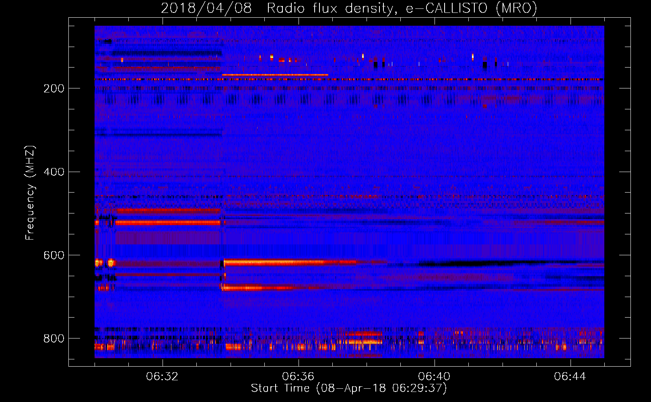The width and height of the screenshot is (651, 402).
Task: Click the 200 frequency tick label
Action: pos(54,88)
